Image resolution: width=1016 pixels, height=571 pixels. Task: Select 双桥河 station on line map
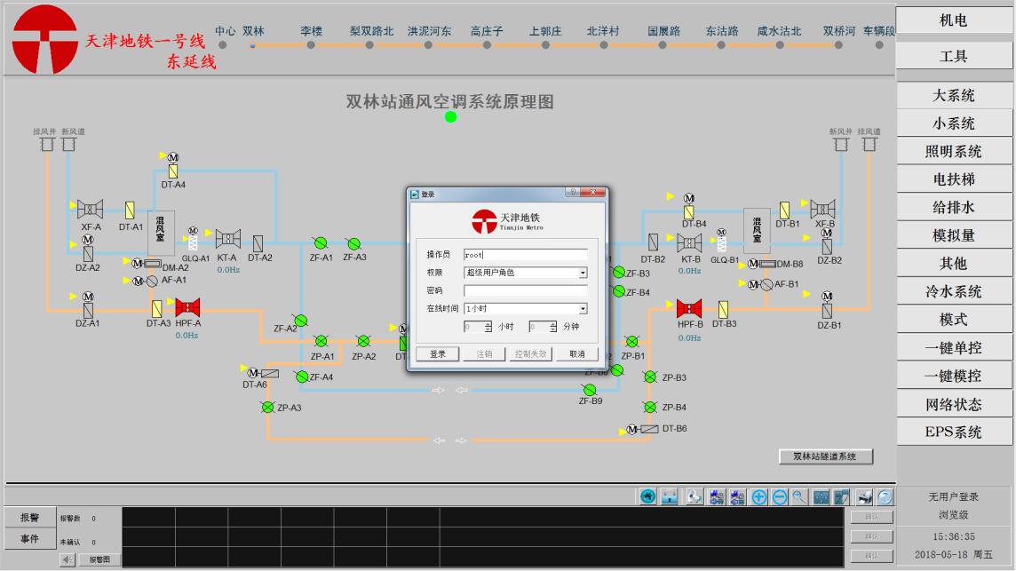[x=838, y=44]
